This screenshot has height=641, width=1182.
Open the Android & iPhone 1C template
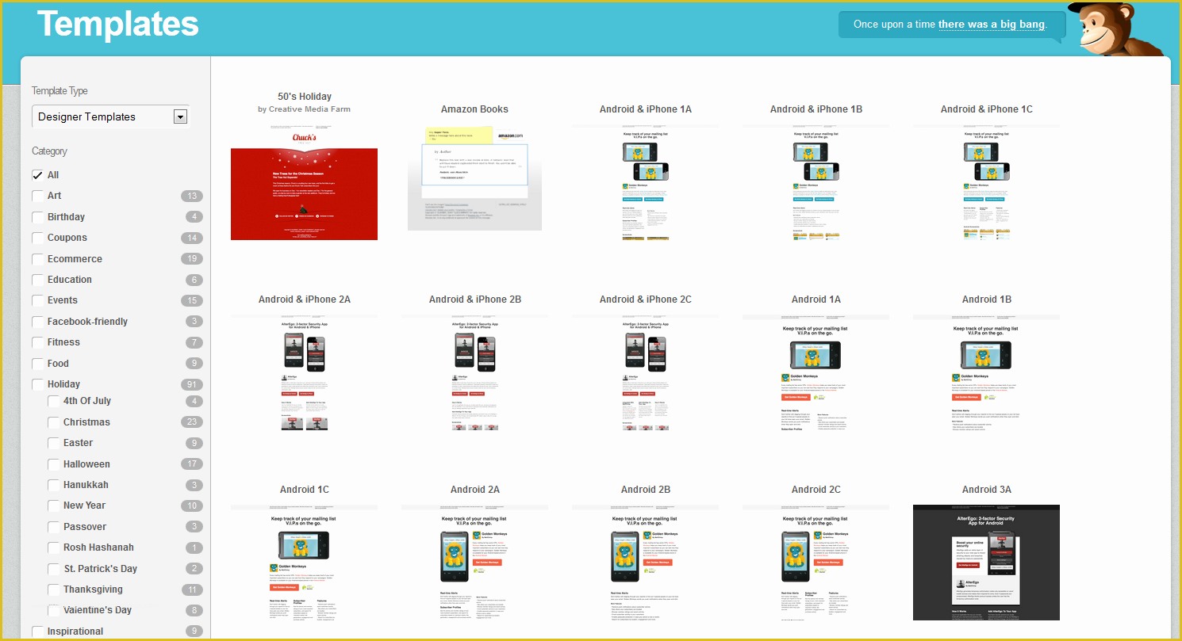pyautogui.click(x=986, y=182)
